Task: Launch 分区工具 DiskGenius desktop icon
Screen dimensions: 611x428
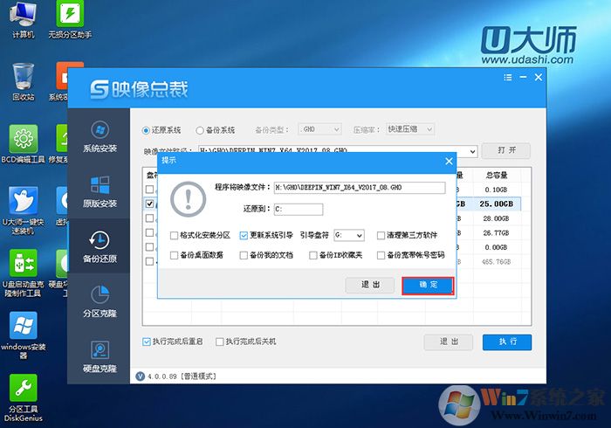Action: (x=23, y=391)
